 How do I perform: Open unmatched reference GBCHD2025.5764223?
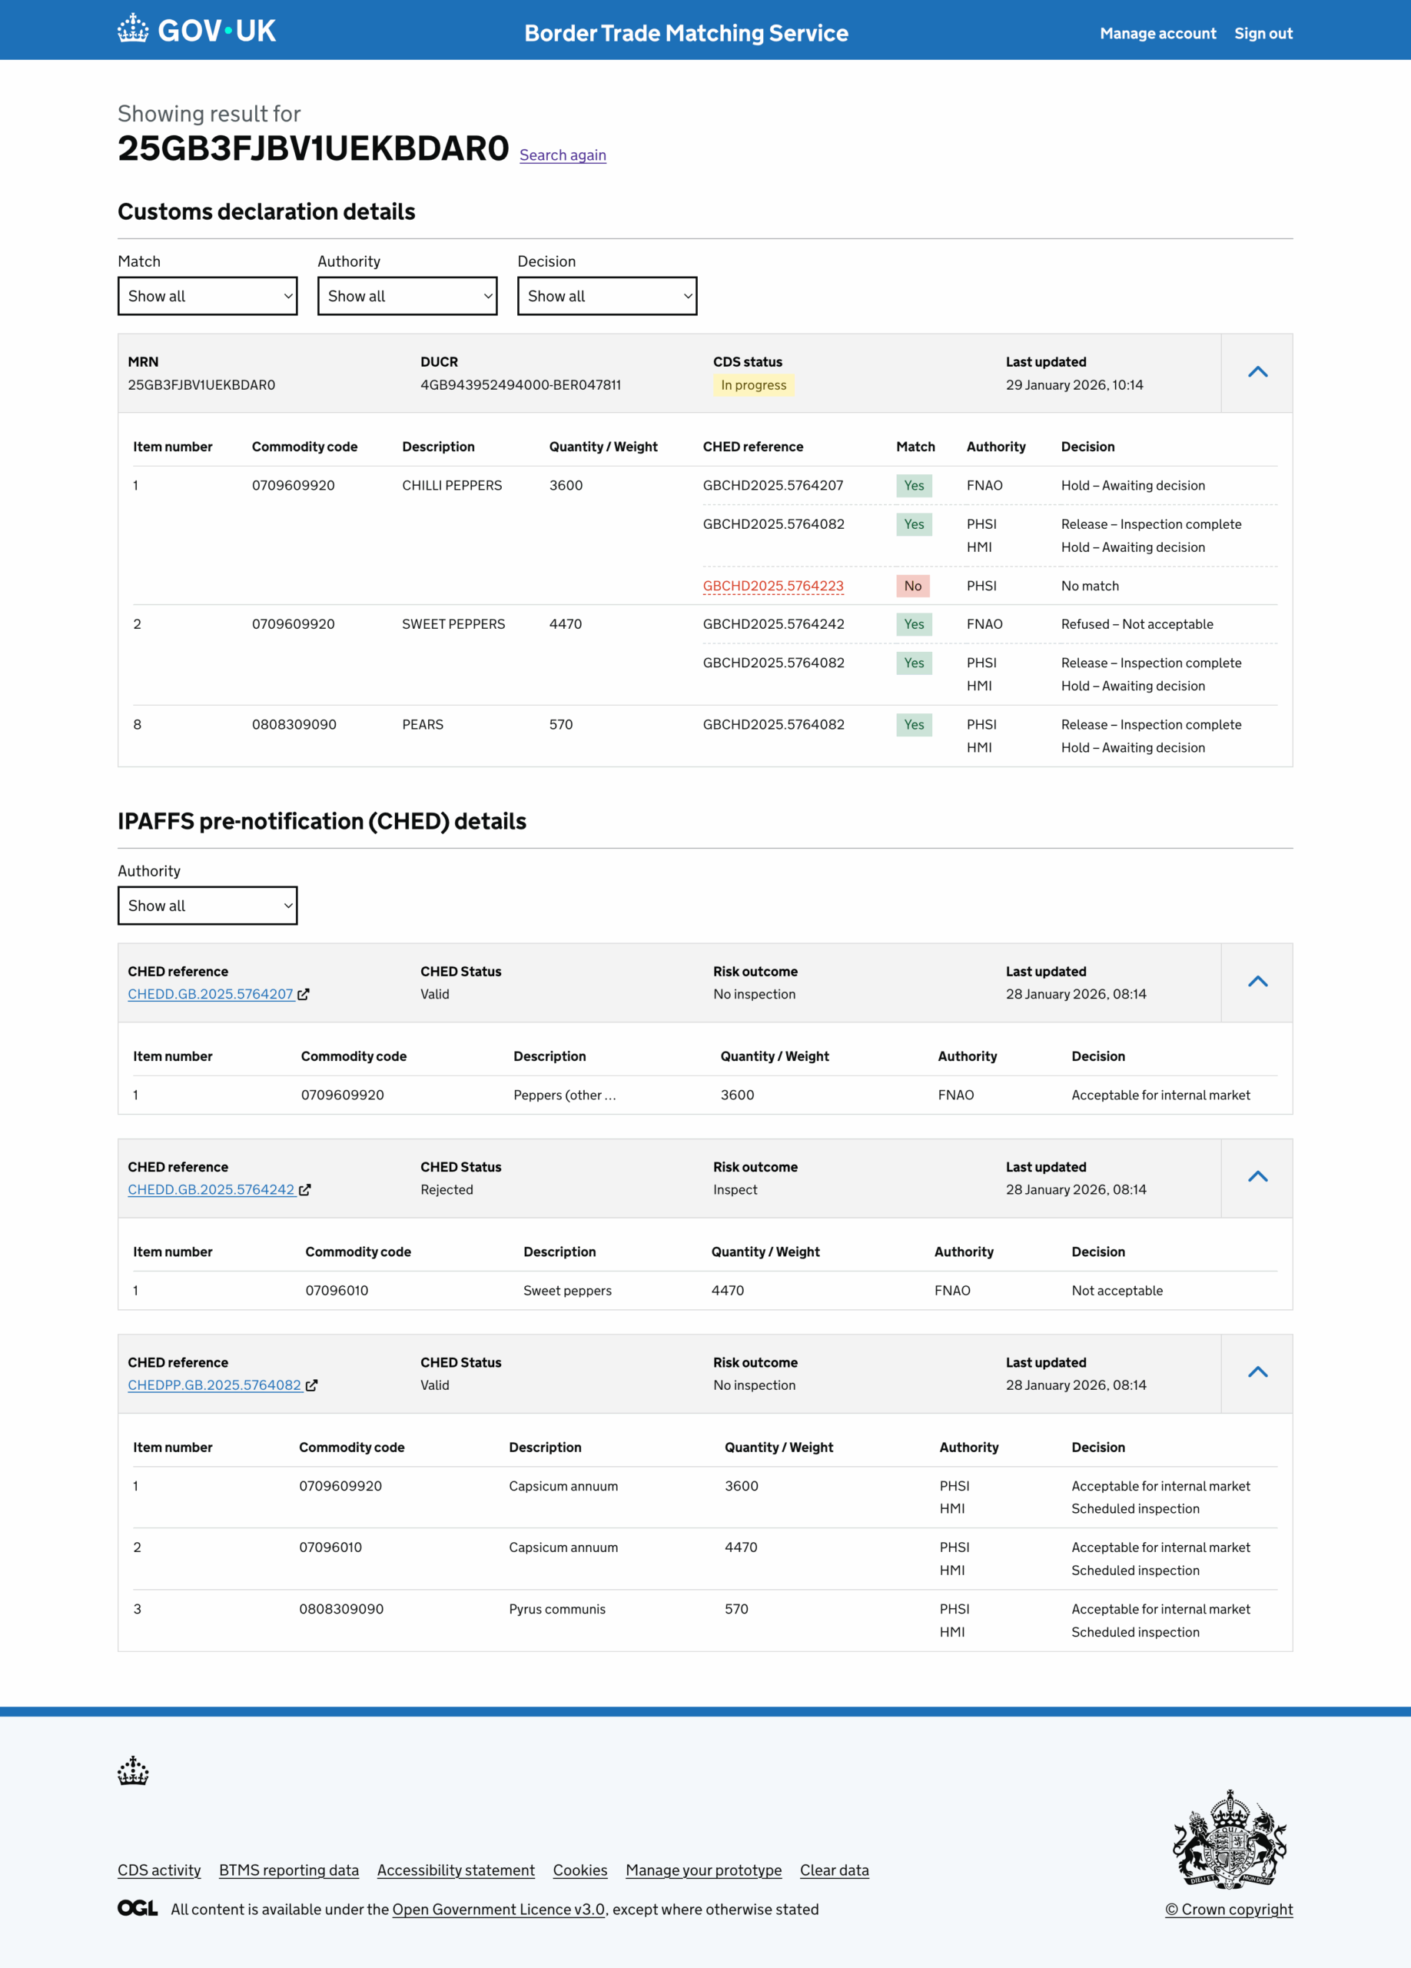(772, 586)
